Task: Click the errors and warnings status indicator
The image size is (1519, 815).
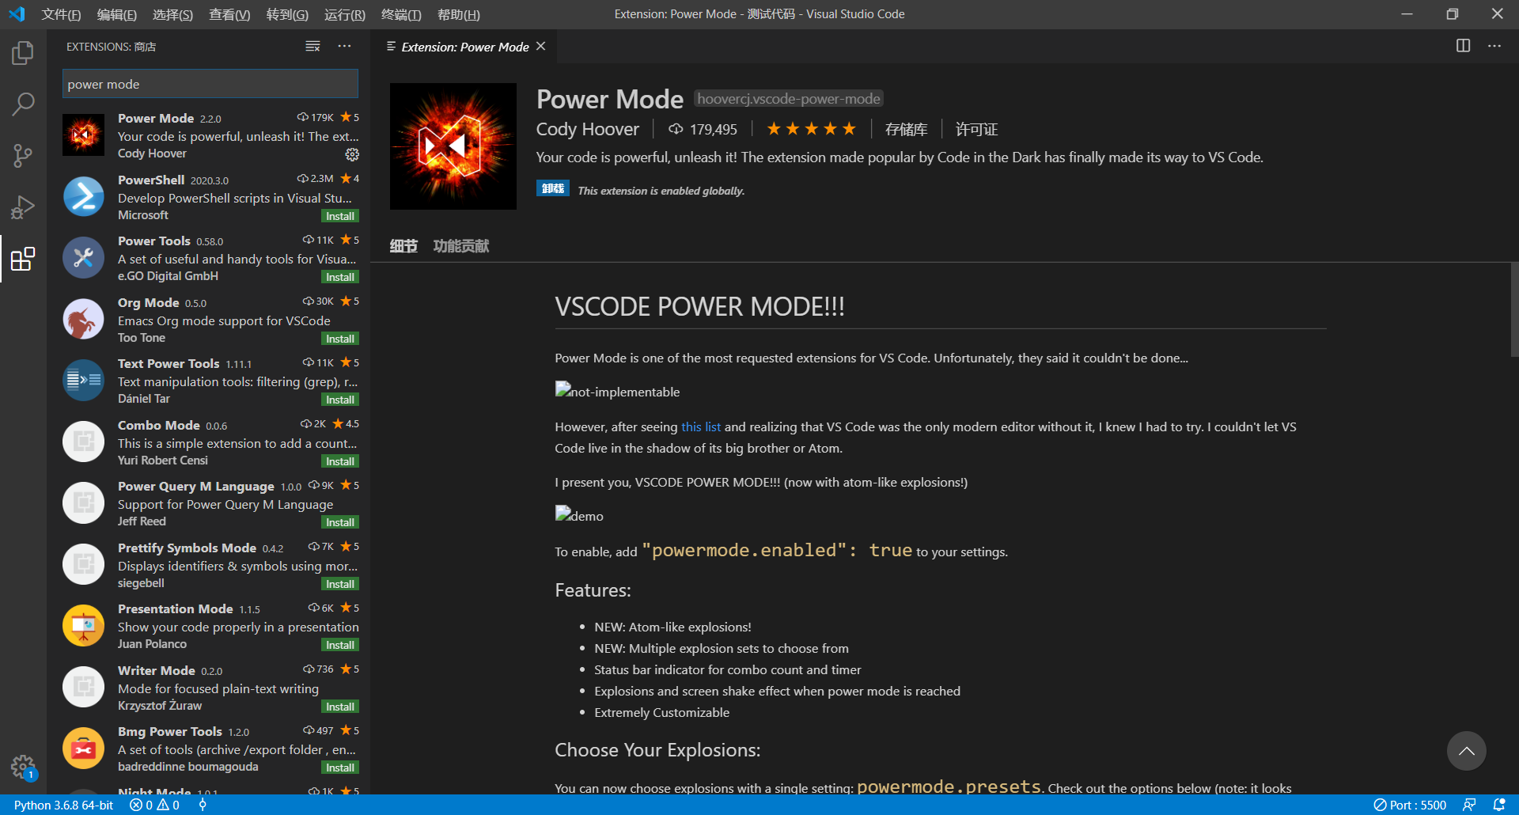Action: point(155,805)
